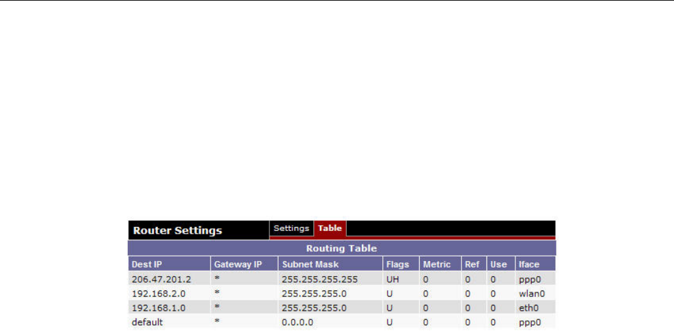Click subnet mask in the 192.168.2.0 row

(x=314, y=294)
